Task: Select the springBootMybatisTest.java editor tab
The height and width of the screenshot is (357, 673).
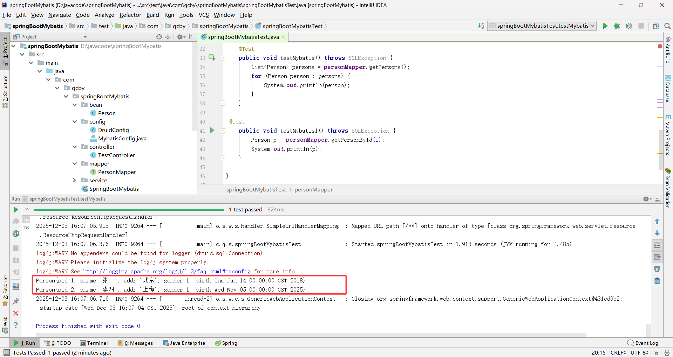Action: [243, 37]
